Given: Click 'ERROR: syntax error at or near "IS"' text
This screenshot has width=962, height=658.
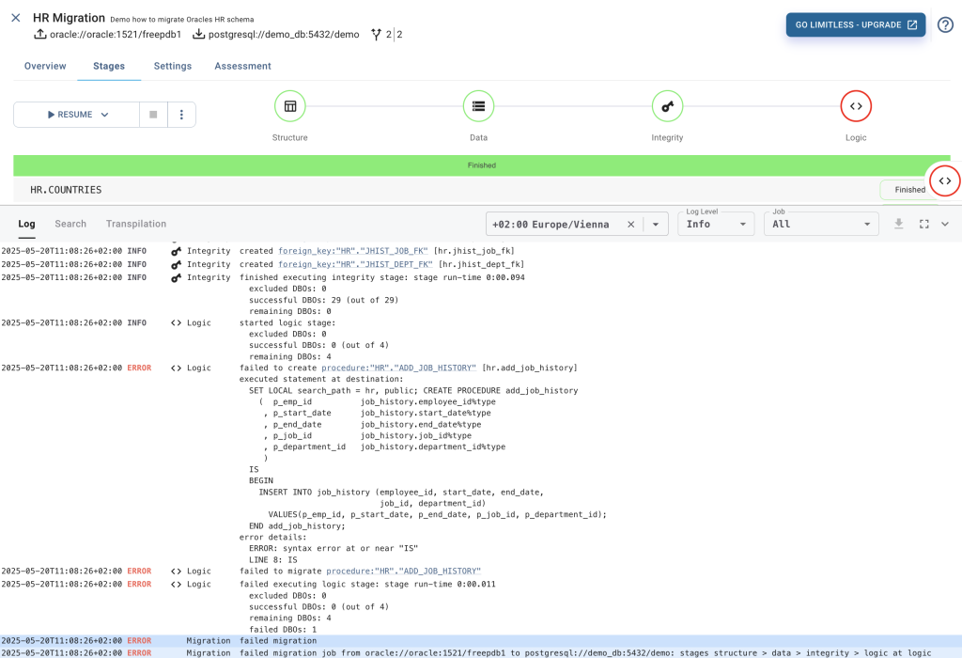Looking at the screenshot, I should pos(334,549).
